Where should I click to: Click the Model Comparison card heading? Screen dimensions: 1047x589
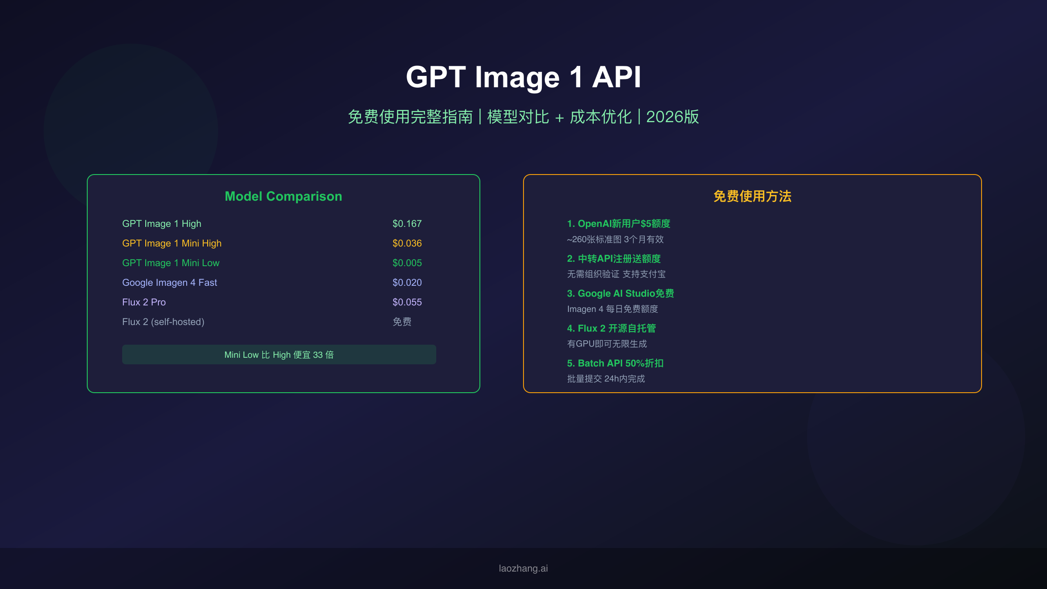tap(283, 196)
